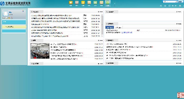Click the star favorites icon in header
The height and width of the screenshot is (99, 184).
165,6
